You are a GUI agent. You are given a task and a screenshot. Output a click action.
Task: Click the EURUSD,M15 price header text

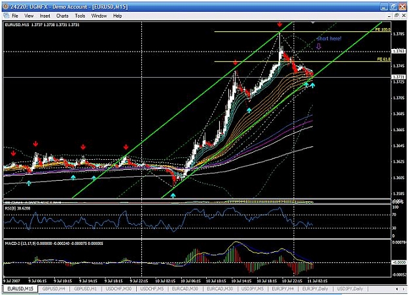pyautogui.click(x=43, y=25)
